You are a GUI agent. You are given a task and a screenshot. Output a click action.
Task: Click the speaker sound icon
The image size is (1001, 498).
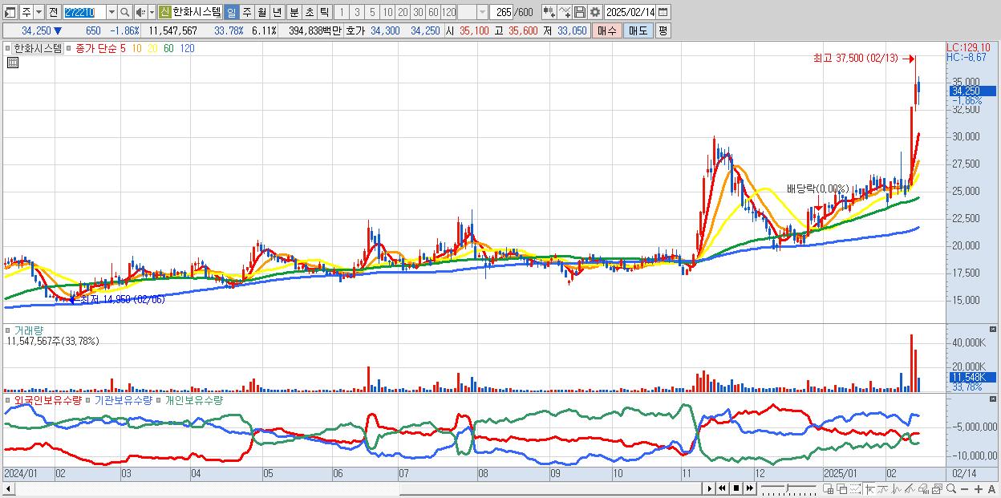[x=140, y=12]
